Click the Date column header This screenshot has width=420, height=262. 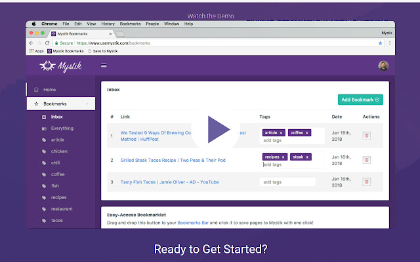(x=337, y=117)
